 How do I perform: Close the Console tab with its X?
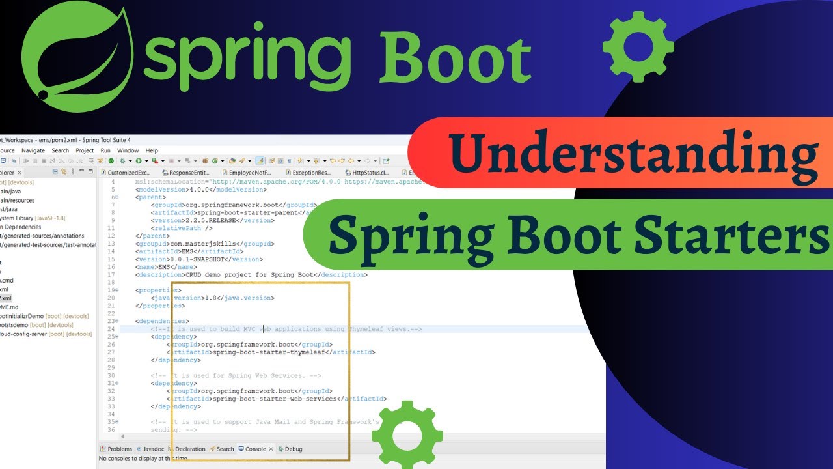[x=271, y=449]
